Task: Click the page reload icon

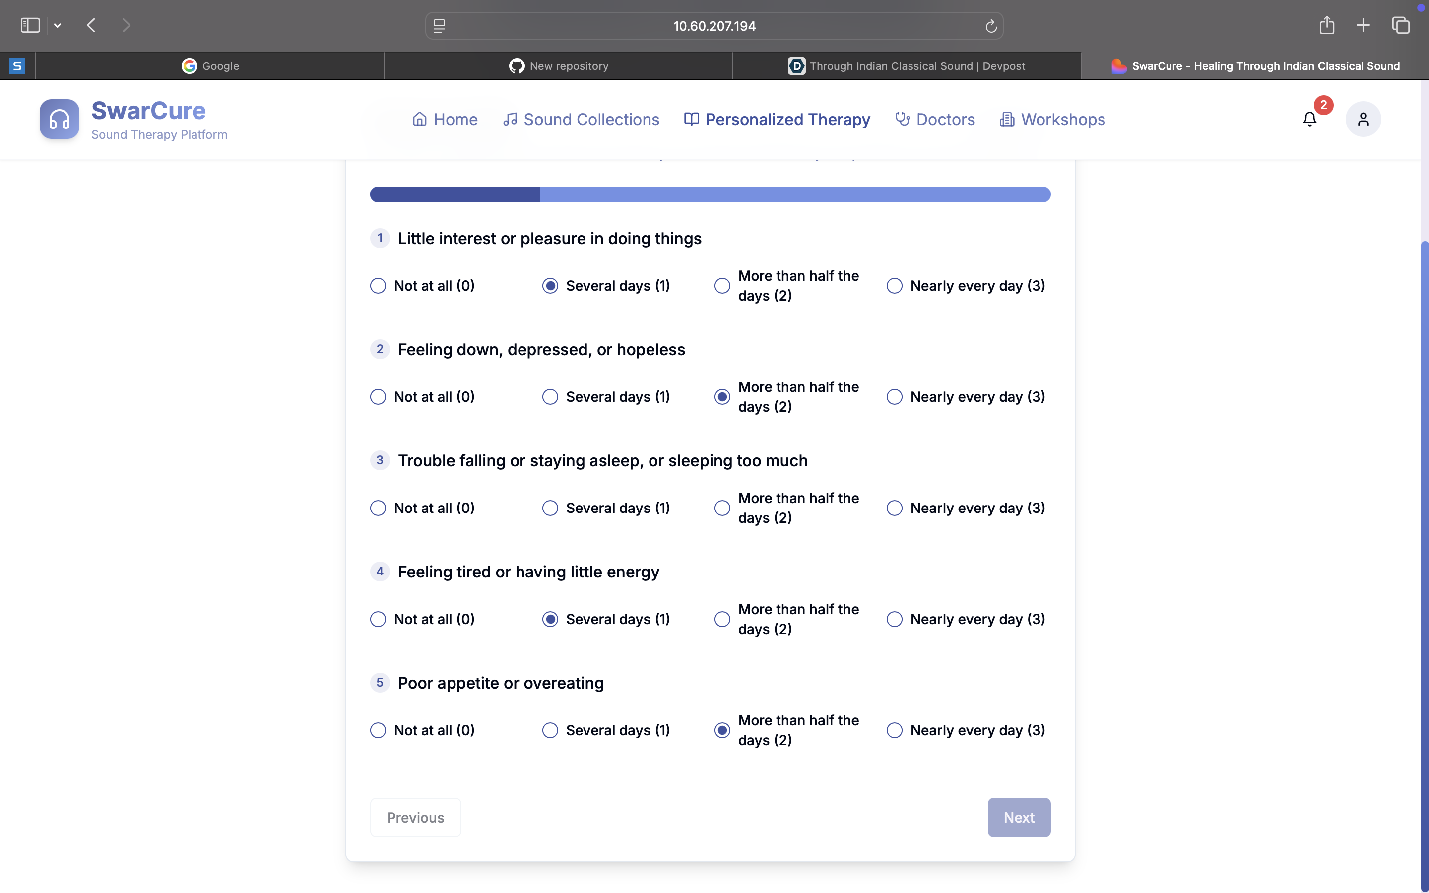Action: 991,26
